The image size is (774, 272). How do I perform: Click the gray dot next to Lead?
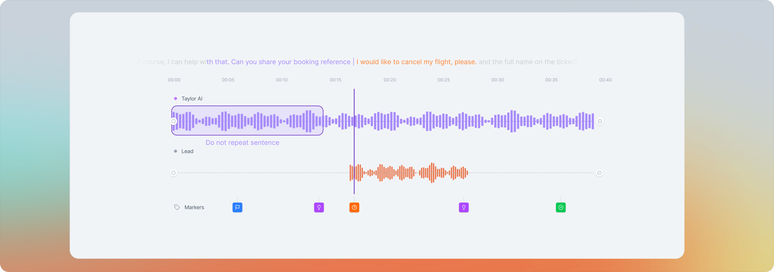coord(176,151)
